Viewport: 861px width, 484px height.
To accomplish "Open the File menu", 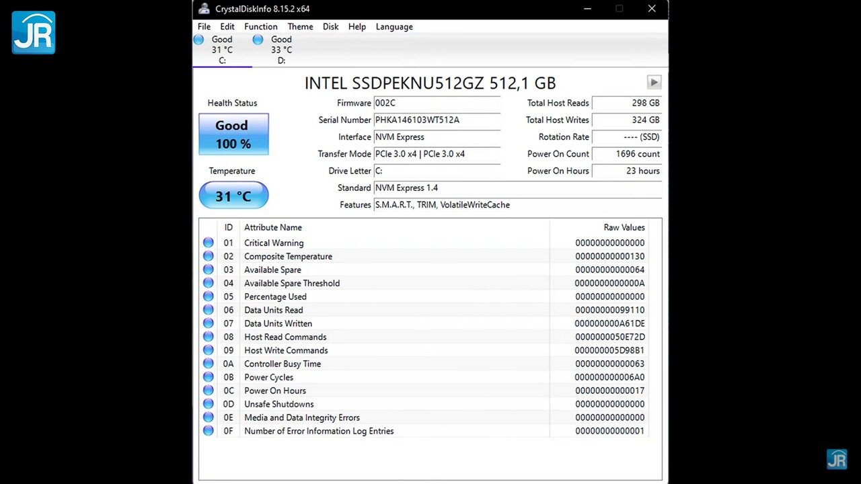I will pos(204,27).
